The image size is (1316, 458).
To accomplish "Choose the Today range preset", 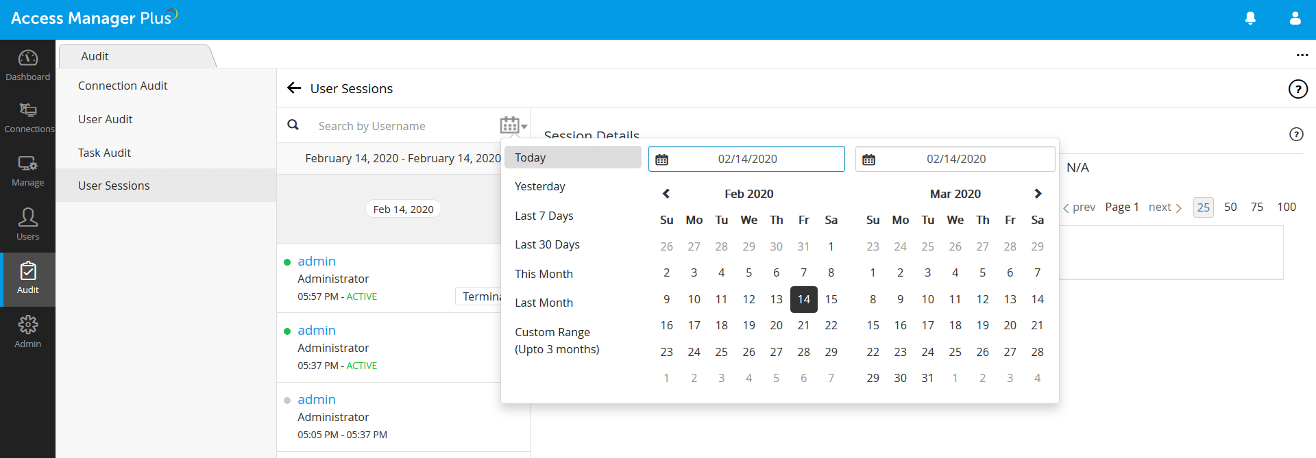I will click(x=572, y=157).
